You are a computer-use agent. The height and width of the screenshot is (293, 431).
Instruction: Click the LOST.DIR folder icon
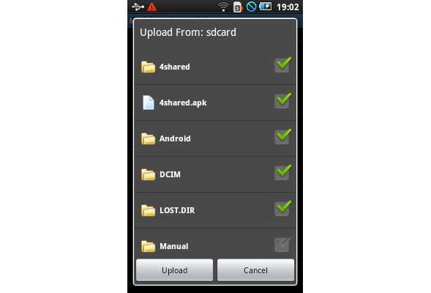tap(148, 210)
